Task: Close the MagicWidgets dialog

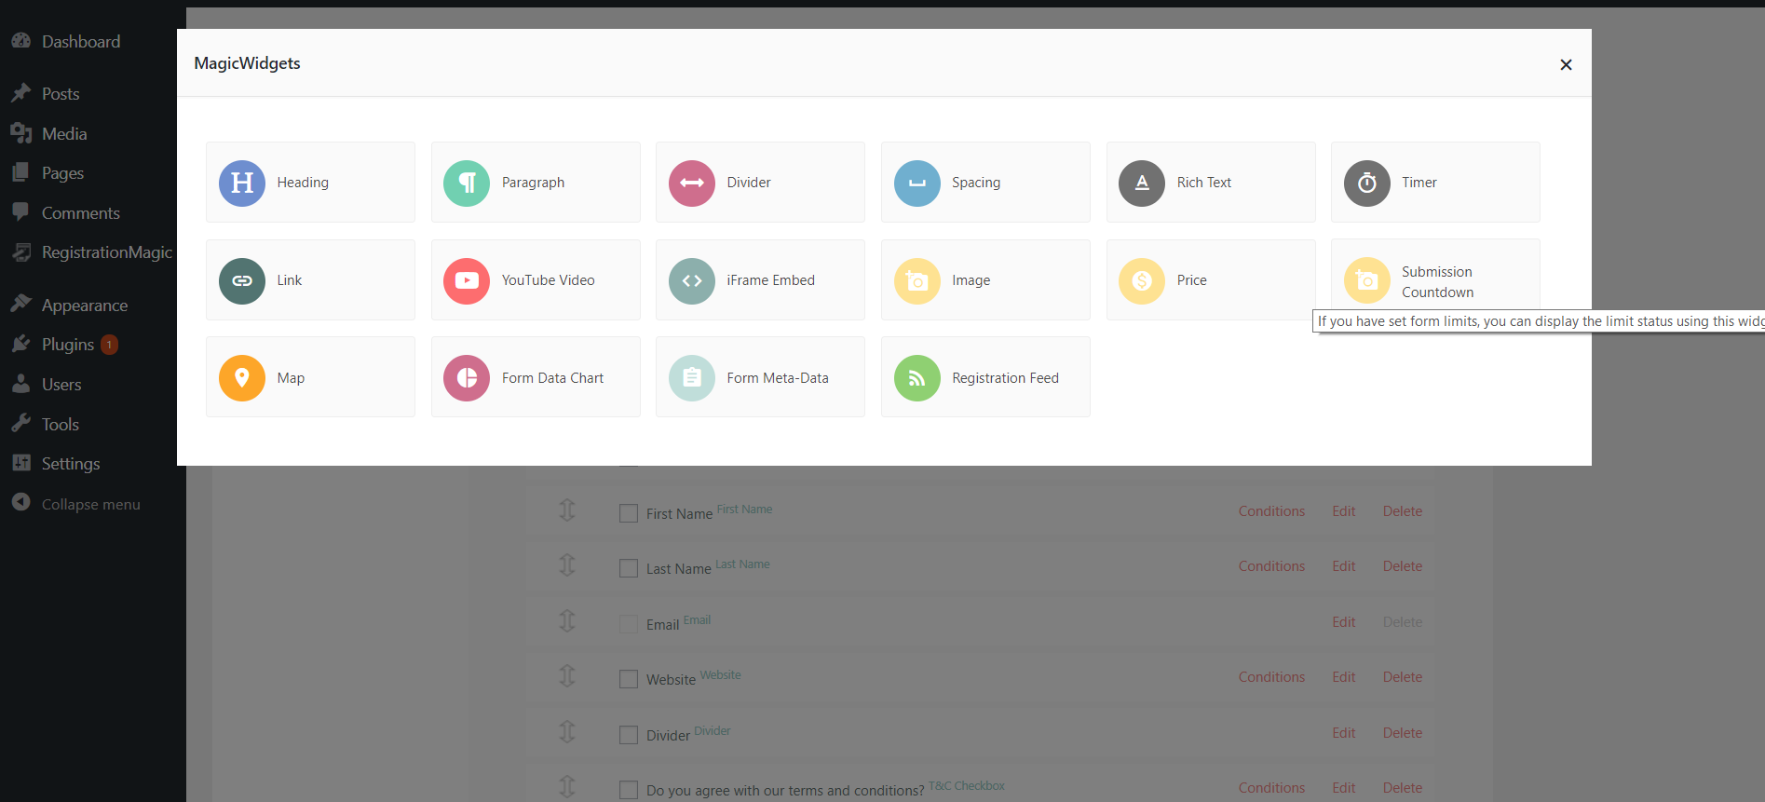Action: pyautogui.click(x=1566, y=64)
